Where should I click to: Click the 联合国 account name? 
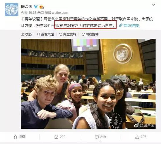27,6
